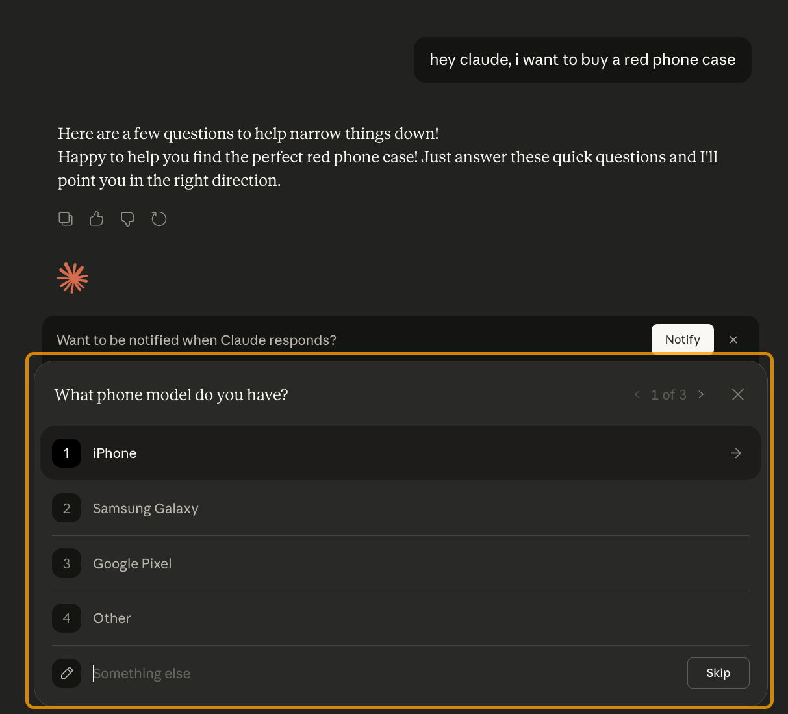Close the phone model question panel

tap(738, 394)
